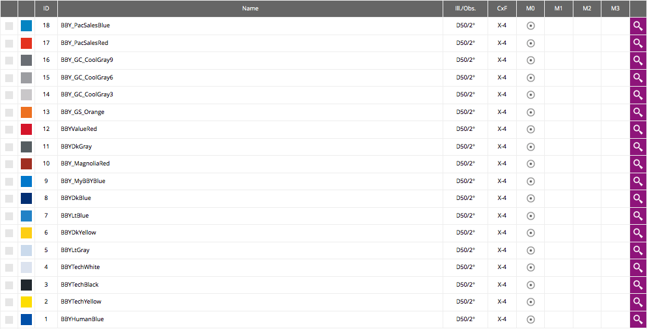Open magnifier for BBYTechYellow row
647x329 pixels.
639,302
